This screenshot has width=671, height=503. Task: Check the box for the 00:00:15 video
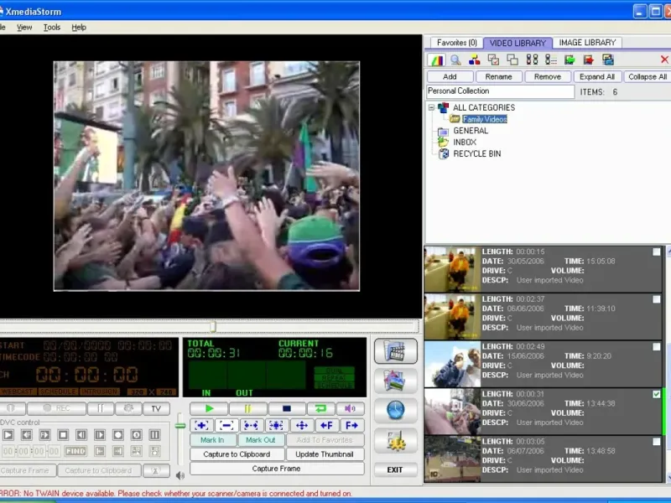[x=656, y=251]
